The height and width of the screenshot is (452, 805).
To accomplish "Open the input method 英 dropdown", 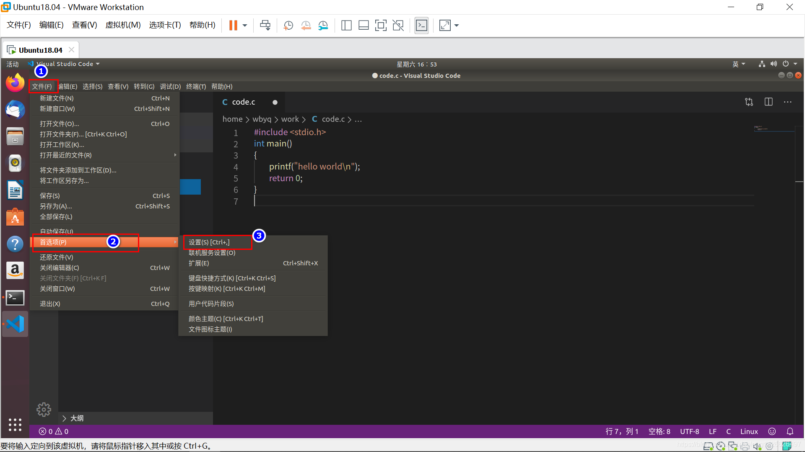I will point(738,64).
